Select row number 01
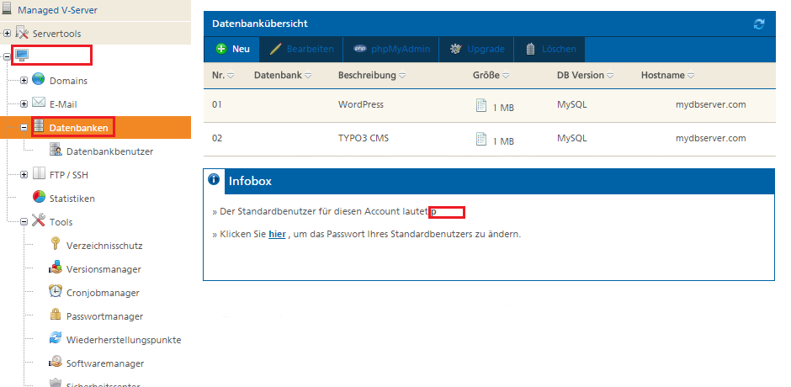This screenshot has width=791, height=387. [x=217, y=104]
